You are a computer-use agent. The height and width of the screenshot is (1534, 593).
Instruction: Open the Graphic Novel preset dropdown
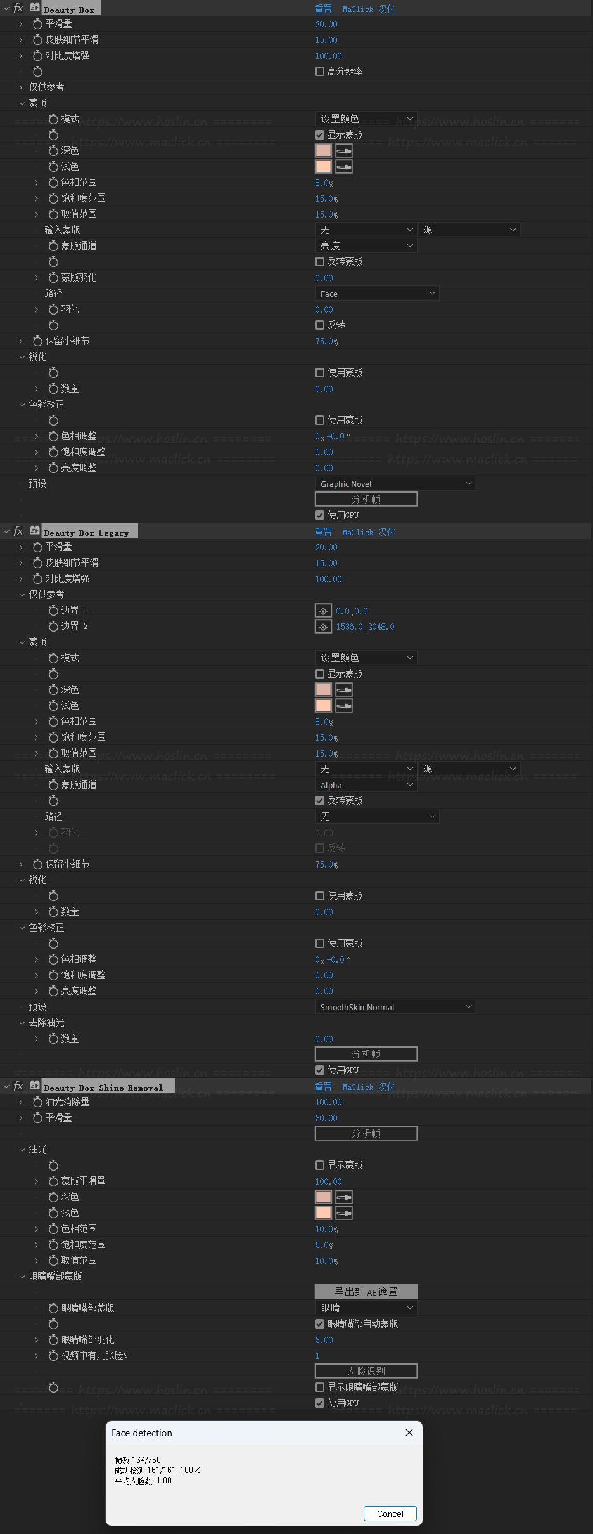395,484
